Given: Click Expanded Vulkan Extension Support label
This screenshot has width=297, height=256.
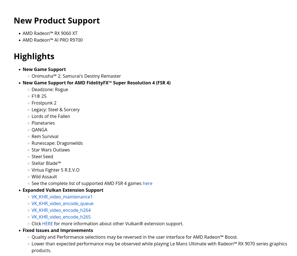Looking at the screenshot, I should (x=63, y=190).
